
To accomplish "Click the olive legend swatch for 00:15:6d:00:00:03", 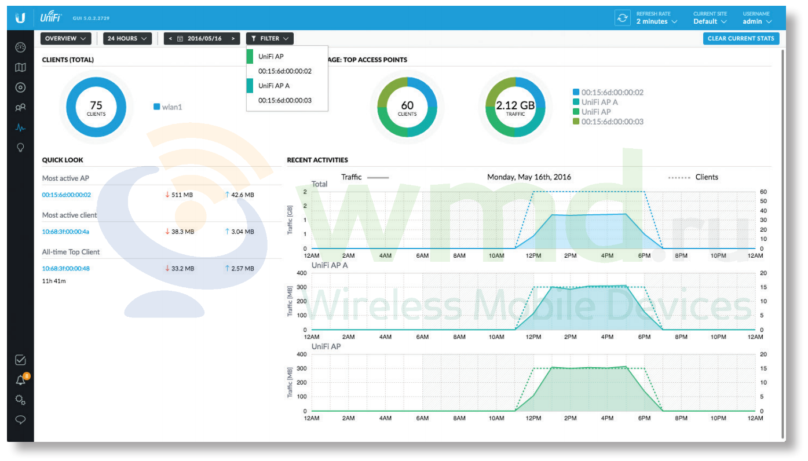I will click(576, 122).
